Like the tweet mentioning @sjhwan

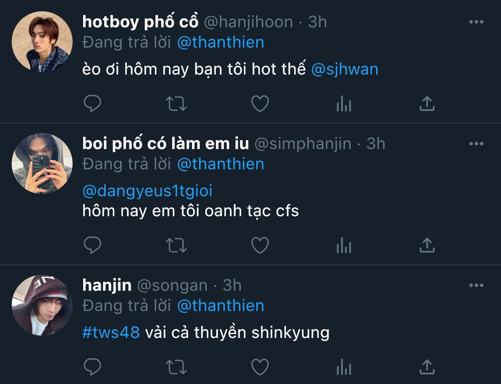[260, 104]
